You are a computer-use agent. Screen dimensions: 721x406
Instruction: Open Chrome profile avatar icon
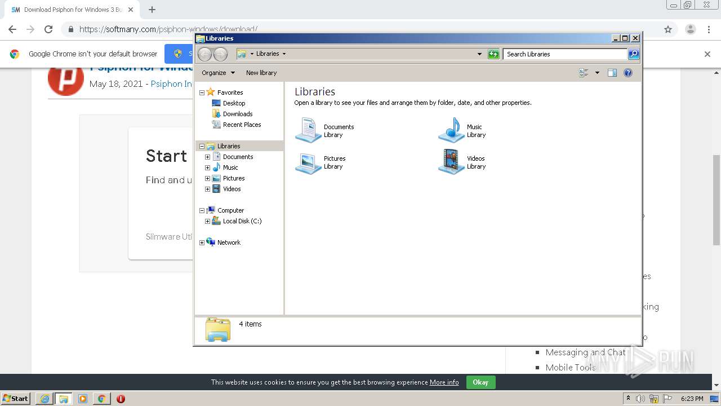pos(690,29)
